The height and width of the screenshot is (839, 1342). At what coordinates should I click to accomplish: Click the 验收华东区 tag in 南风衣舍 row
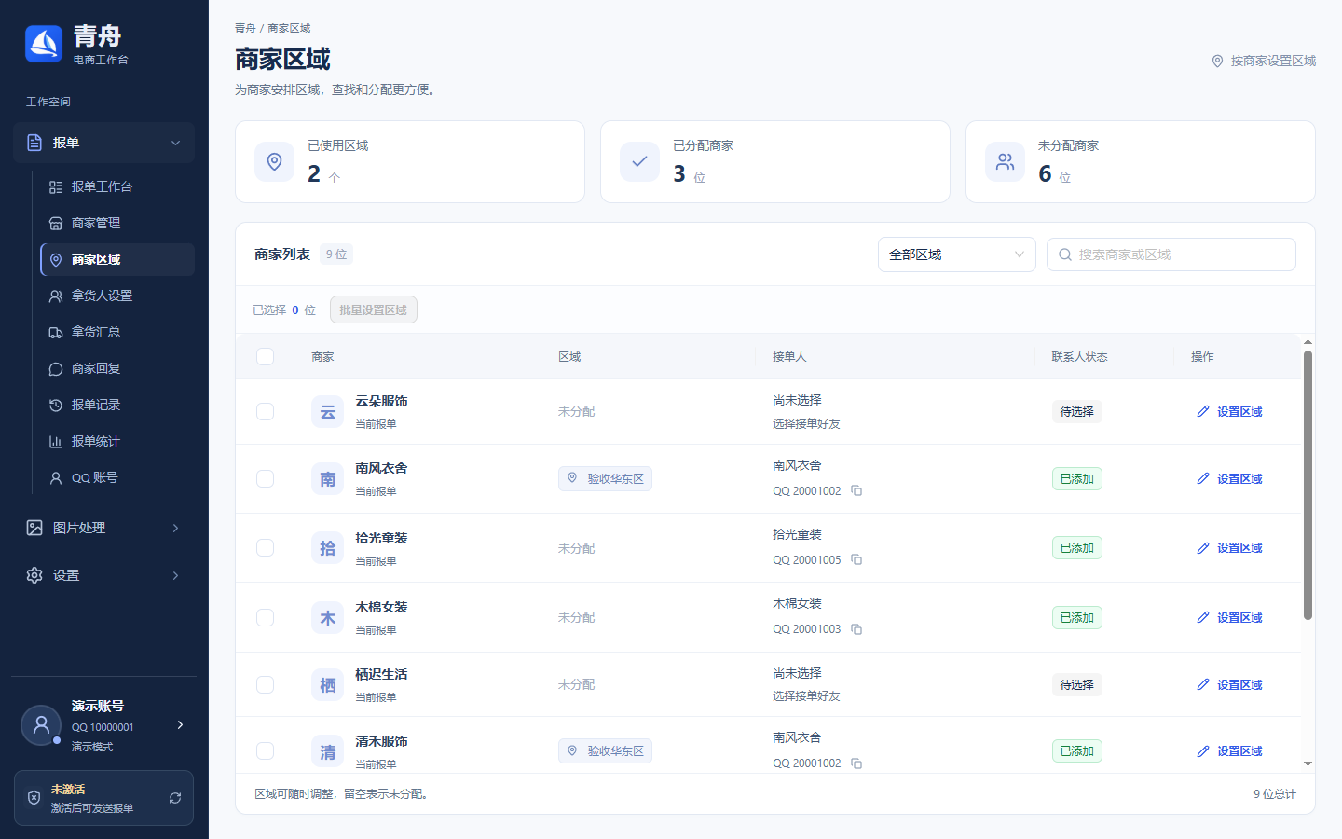605,478
